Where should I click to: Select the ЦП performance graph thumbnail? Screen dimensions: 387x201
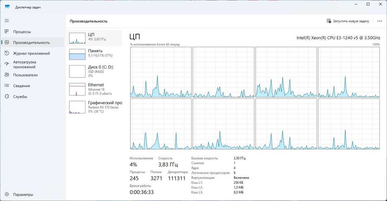coord(77,38)
